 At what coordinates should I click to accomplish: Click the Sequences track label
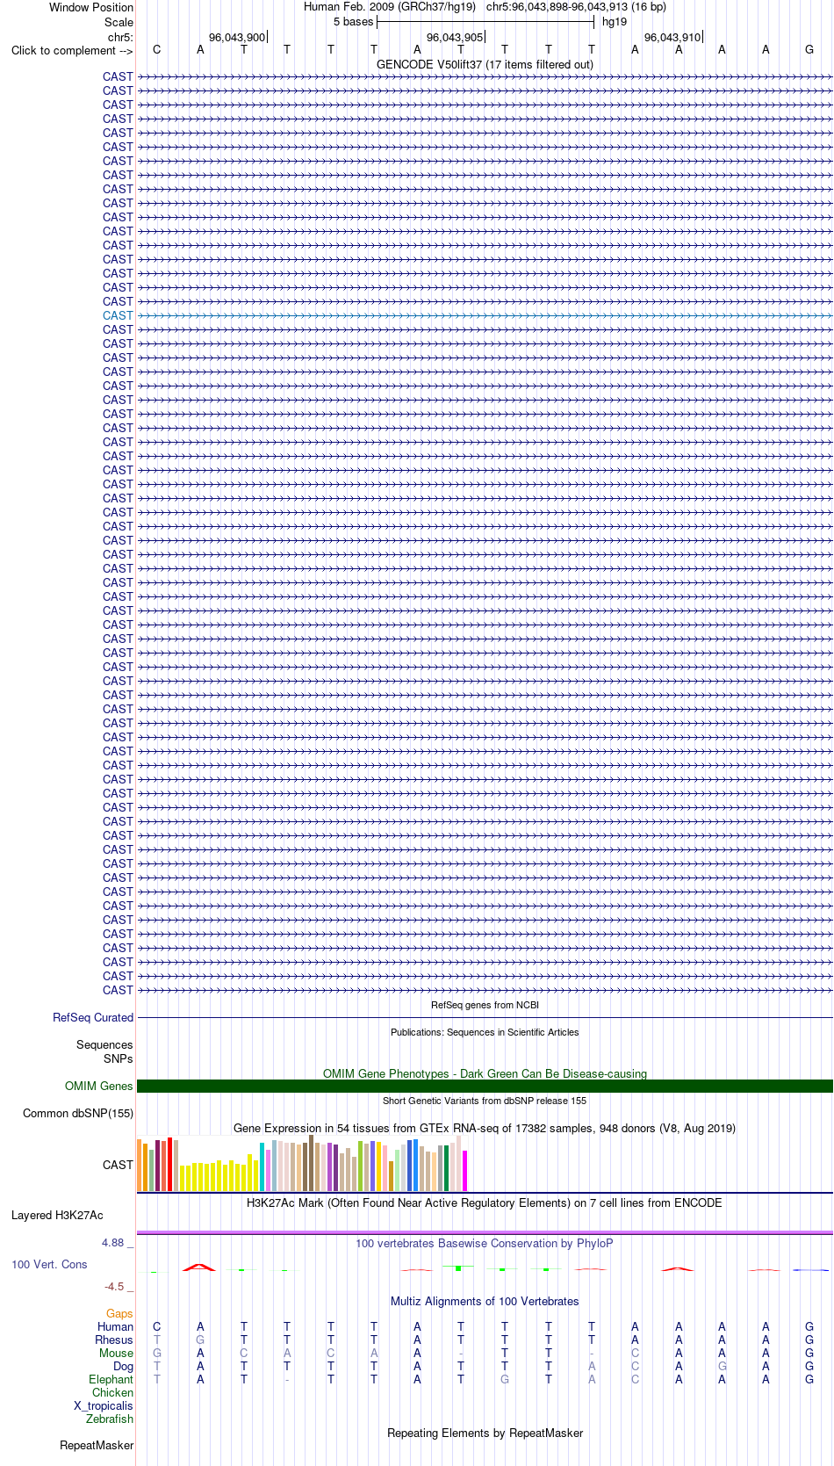(x=104, y=1044)
